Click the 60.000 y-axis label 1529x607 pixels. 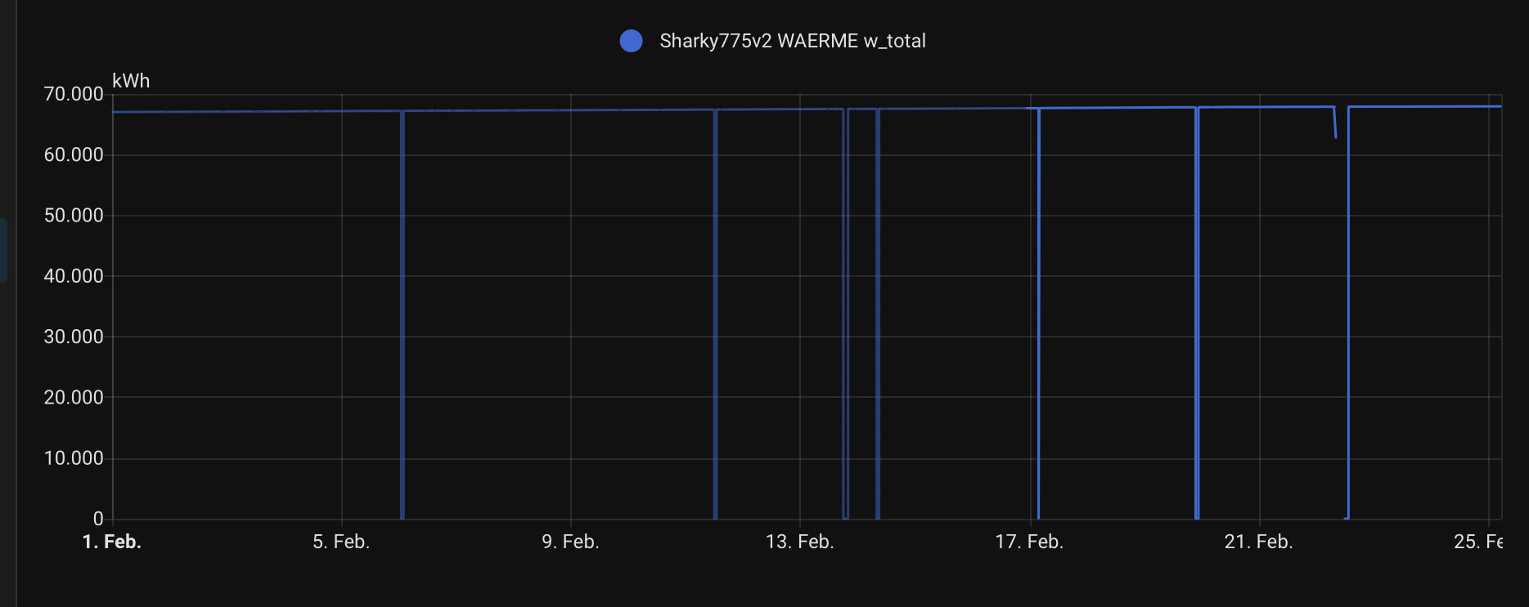74,154
